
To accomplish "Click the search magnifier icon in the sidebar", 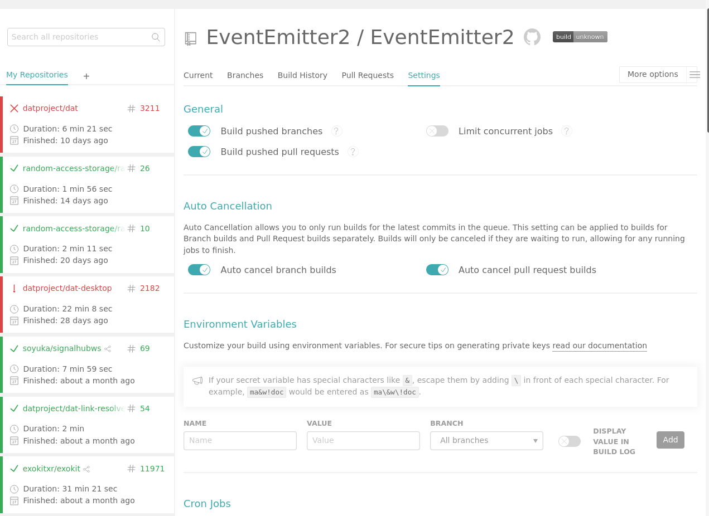I will pyautogui.click(x=156, y=37).
